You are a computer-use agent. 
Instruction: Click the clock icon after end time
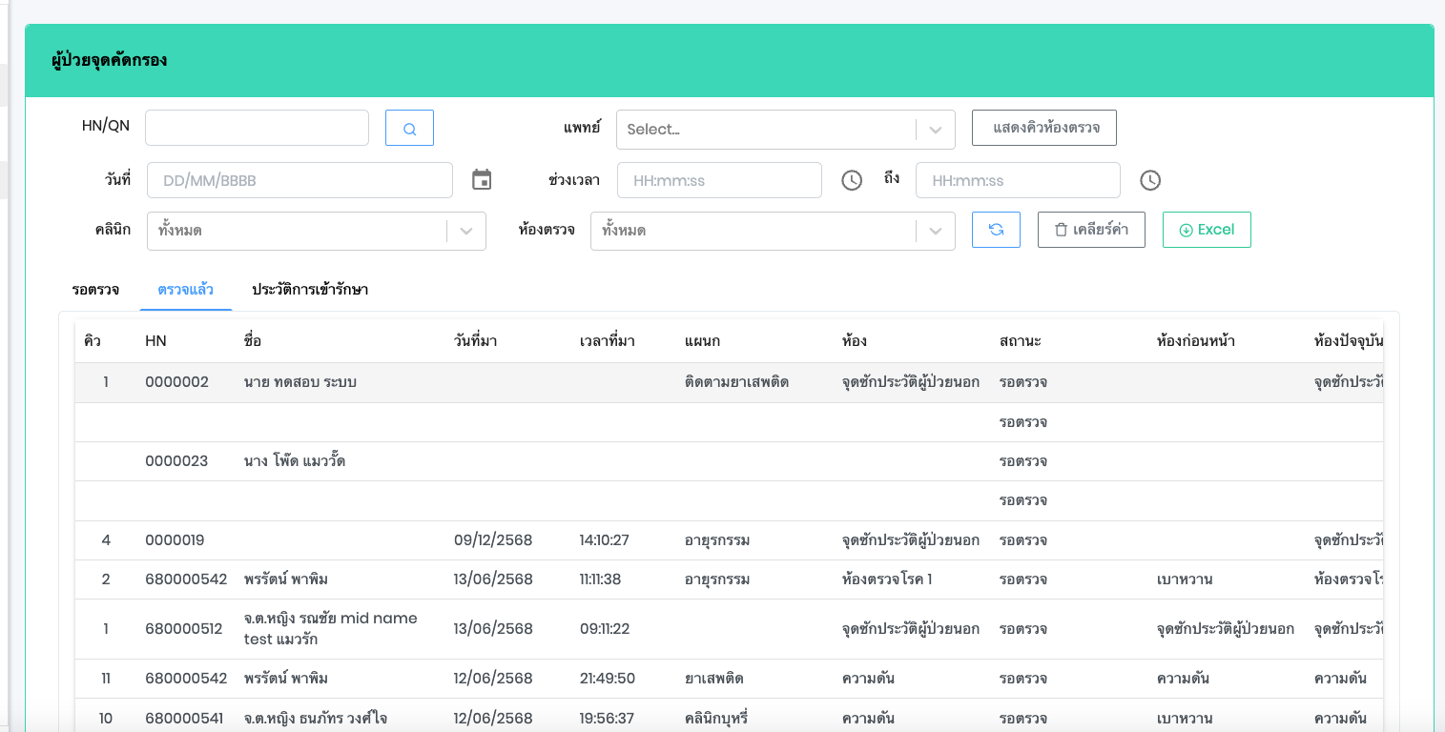coord(1150,180)
